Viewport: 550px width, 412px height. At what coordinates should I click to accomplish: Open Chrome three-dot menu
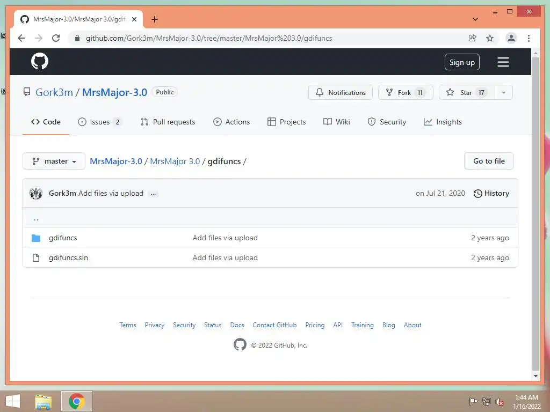click(529, 38)
